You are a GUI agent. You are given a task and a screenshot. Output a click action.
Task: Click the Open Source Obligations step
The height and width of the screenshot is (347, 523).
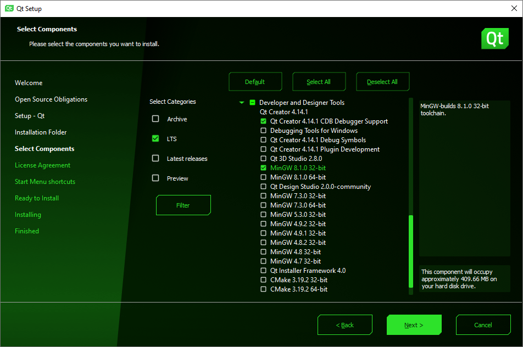point(51,99)
